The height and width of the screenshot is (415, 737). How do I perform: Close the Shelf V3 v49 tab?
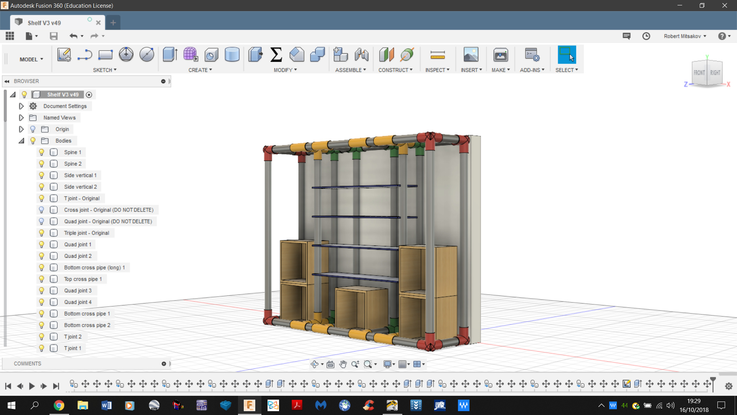point(98,23)
